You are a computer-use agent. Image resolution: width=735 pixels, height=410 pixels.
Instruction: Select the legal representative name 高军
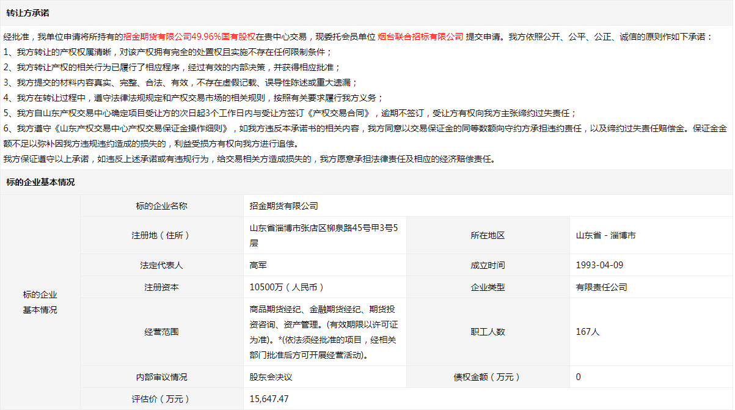[258, 265]
